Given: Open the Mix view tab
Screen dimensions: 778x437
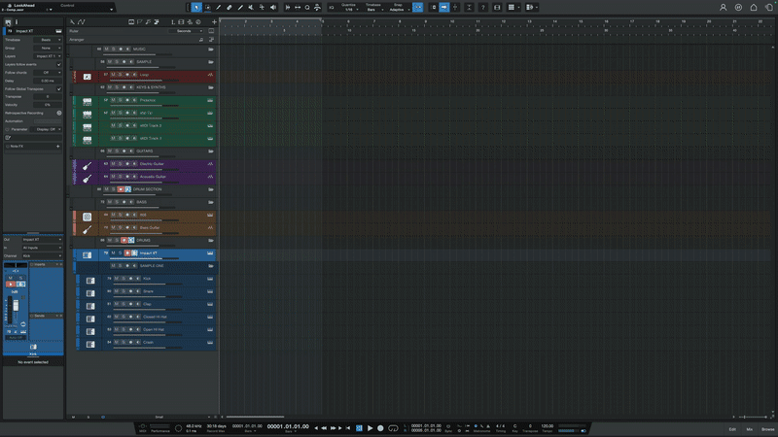Looking at the screenshot, I should click(749, 429).
